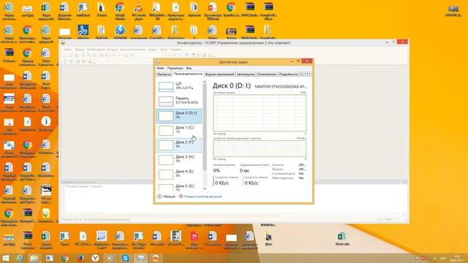Select the Производительность tab

tap(188, 74)
